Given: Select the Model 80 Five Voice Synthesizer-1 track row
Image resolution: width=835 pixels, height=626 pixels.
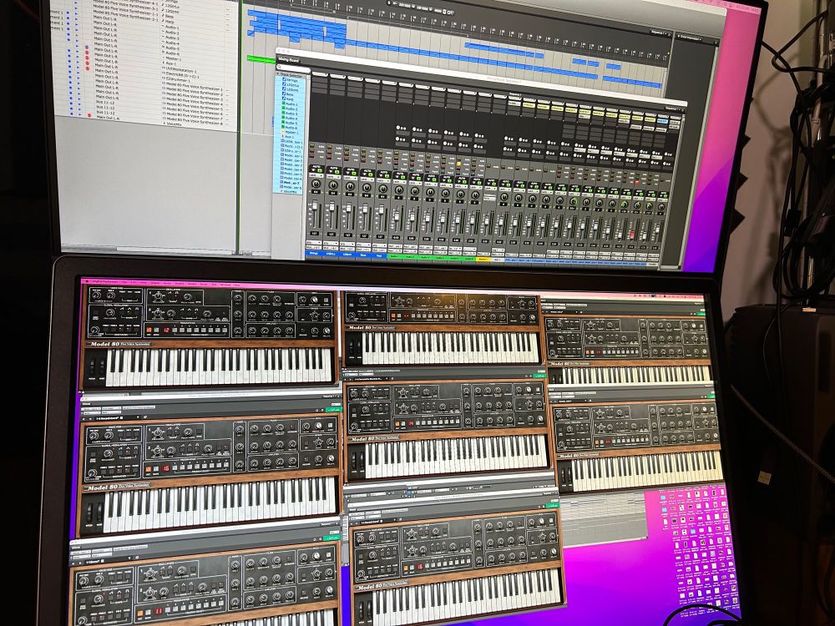Looking at the screenshot, I should point(194,87).
